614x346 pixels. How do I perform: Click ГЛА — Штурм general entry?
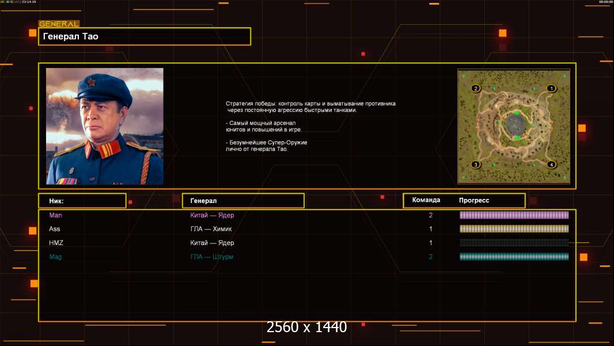pyautogui.click(x=211, y=257)
